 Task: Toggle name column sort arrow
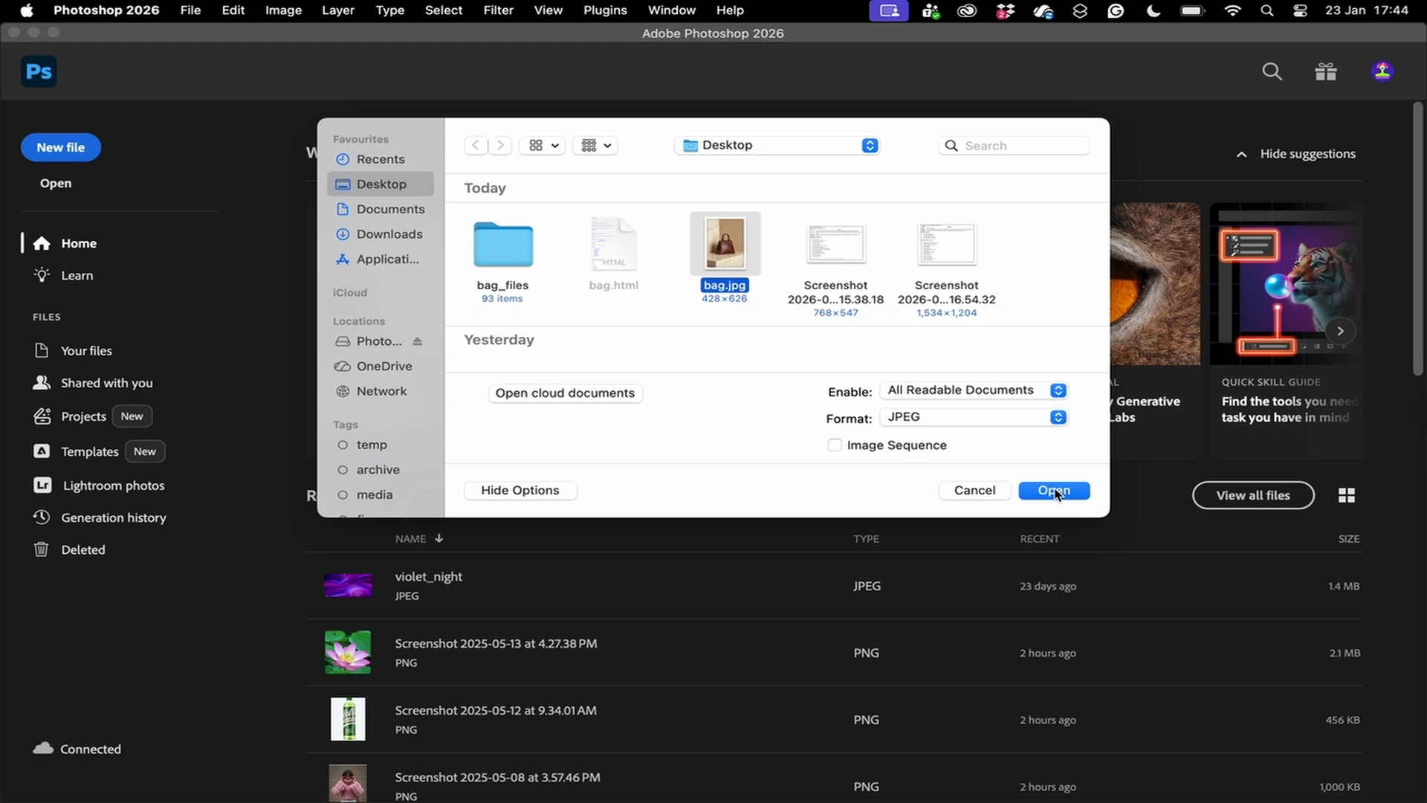(439, 538)
